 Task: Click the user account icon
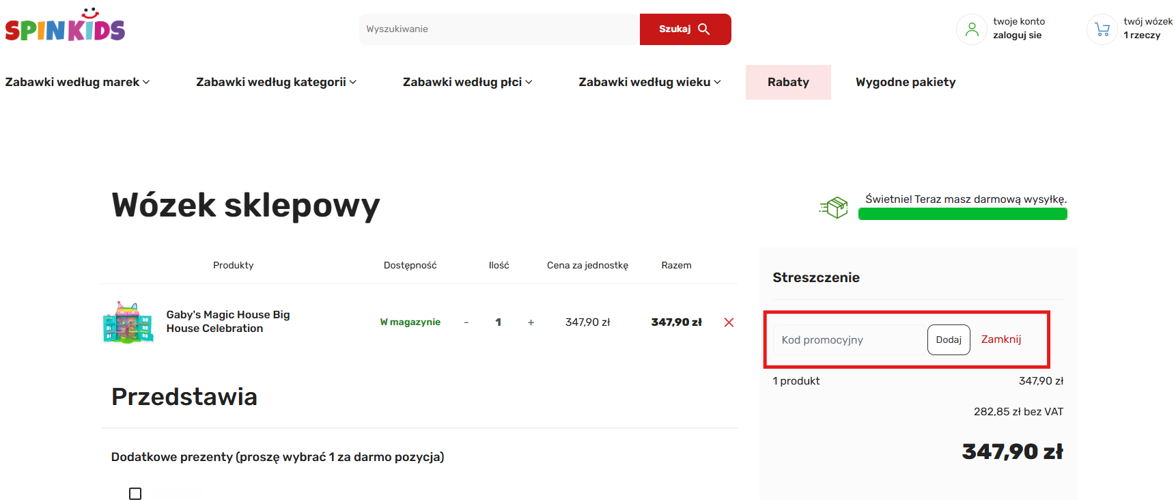point(971,29)
